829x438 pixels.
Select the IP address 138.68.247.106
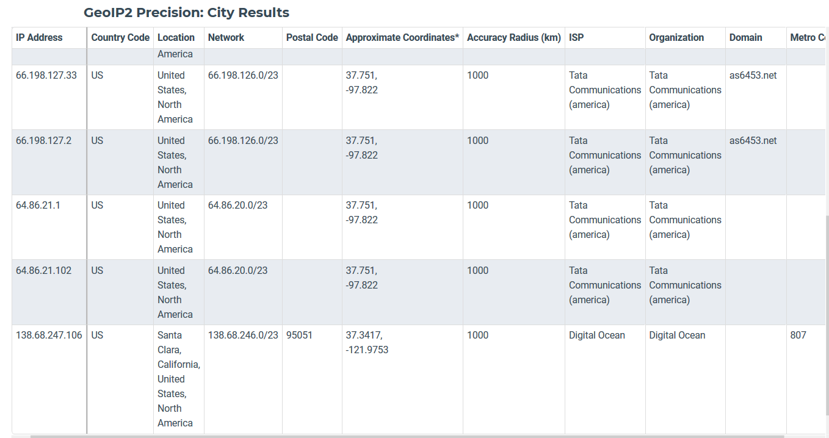(x=48, y=335)
